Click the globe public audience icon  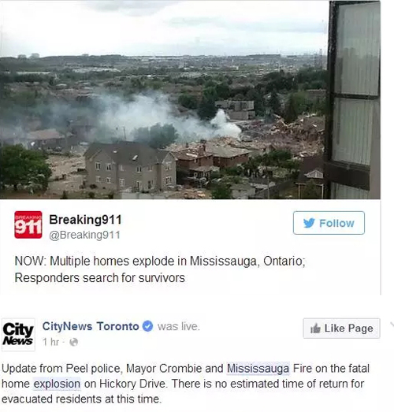pyautogui.click(x=73, y=342)
